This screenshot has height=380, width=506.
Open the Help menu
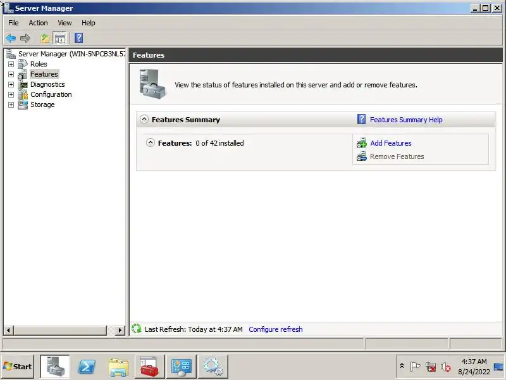point(88,23)
